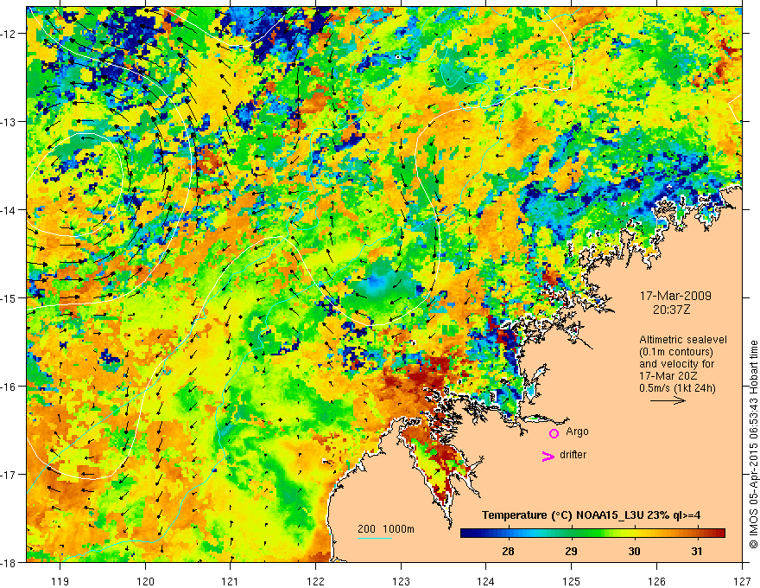Click the '200 1000m' depth label
The image size is (760, 588).
386,529
